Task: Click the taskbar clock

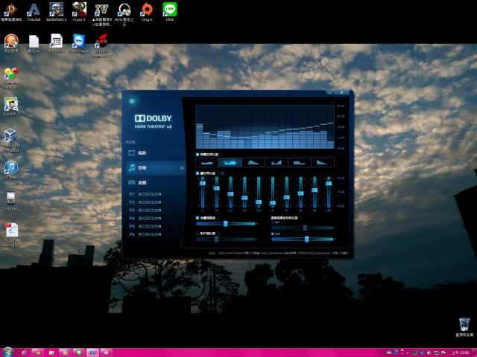Action: click(x=460, y=353)
